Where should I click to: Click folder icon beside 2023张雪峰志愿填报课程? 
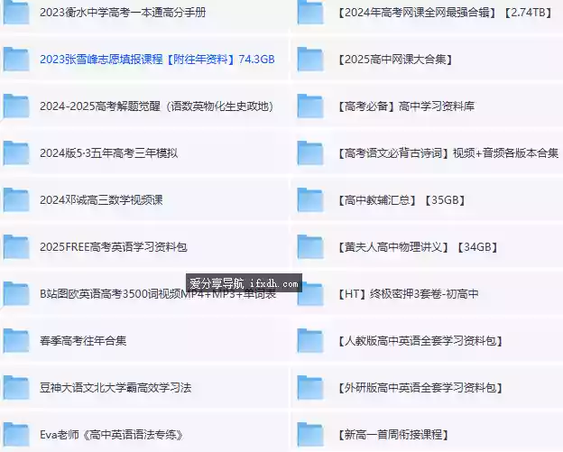(x=16, y=59)
